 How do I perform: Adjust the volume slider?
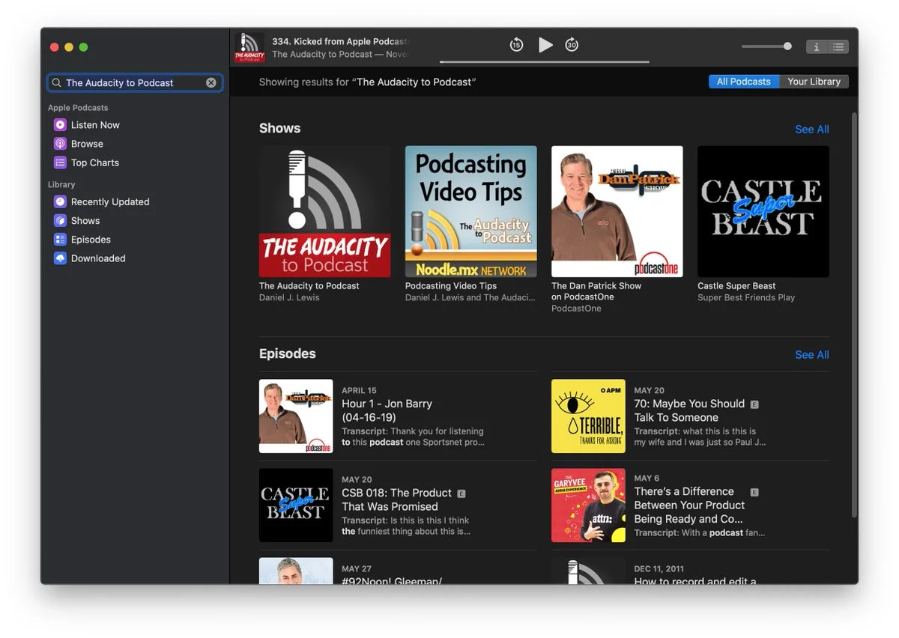766,46
